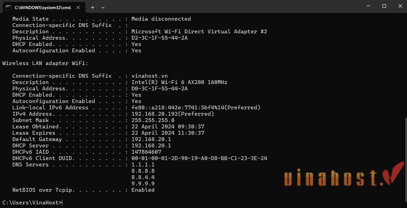
Task: Click the vertical scrollbar thumb
Action: pos(405,162)
